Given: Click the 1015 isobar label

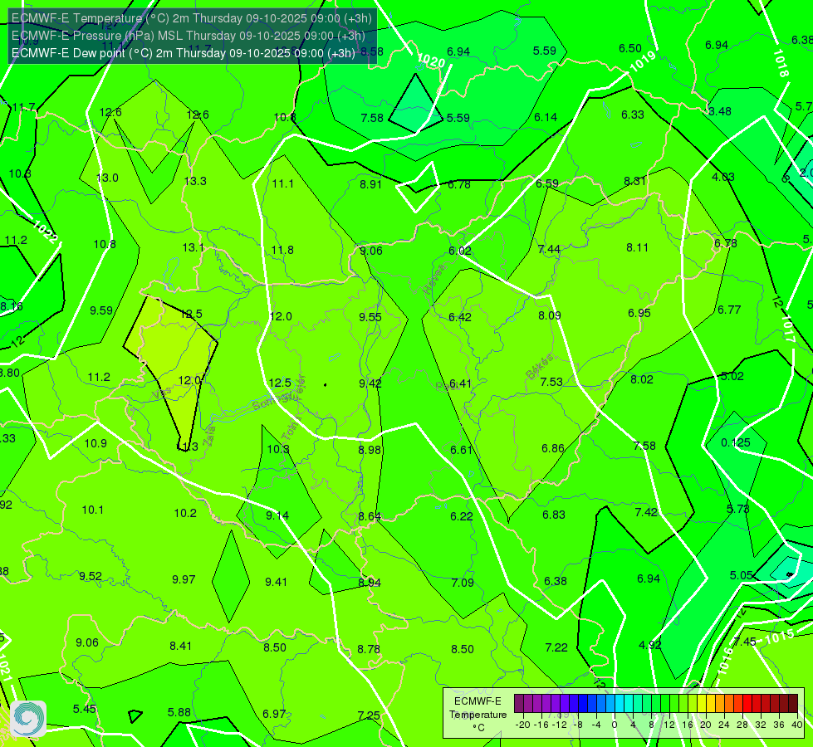Looking at the screenshot, I should [779, 636].
